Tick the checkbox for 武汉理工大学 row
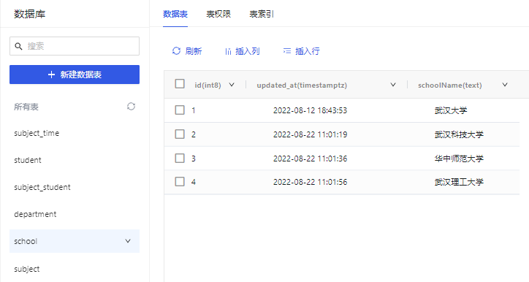Image resolution: width=529 pixels, height=282 pixels. [x=180, y=181]
